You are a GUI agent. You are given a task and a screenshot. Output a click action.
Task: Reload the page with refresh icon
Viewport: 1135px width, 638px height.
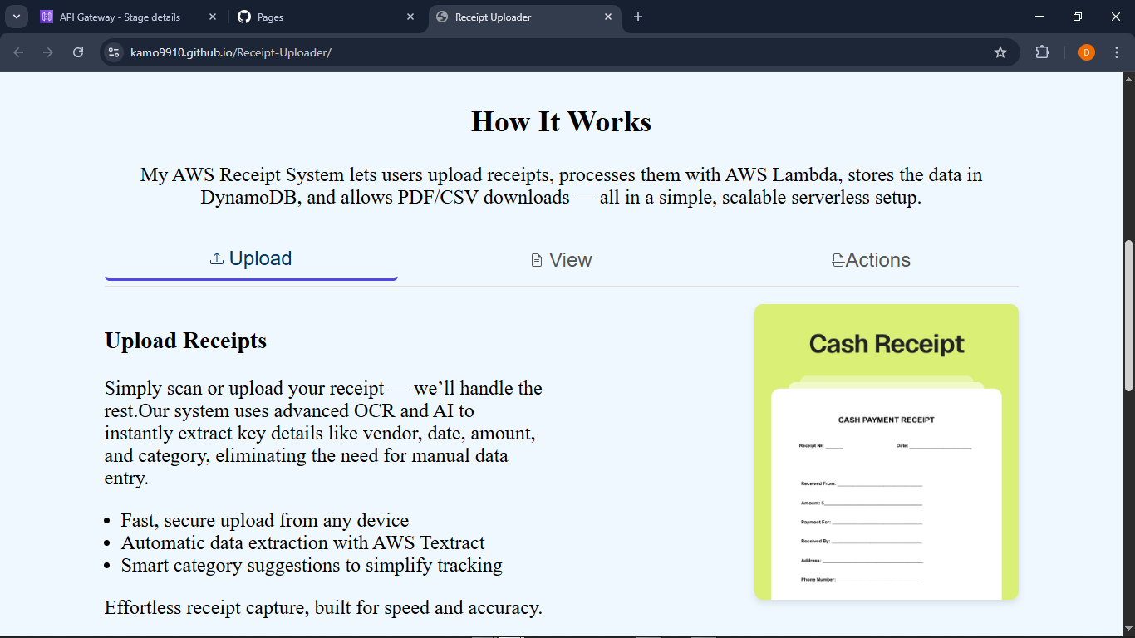click(78, 52)
